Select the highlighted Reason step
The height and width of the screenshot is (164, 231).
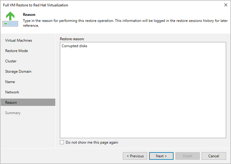pyautogui.click(x=28, y=102)
